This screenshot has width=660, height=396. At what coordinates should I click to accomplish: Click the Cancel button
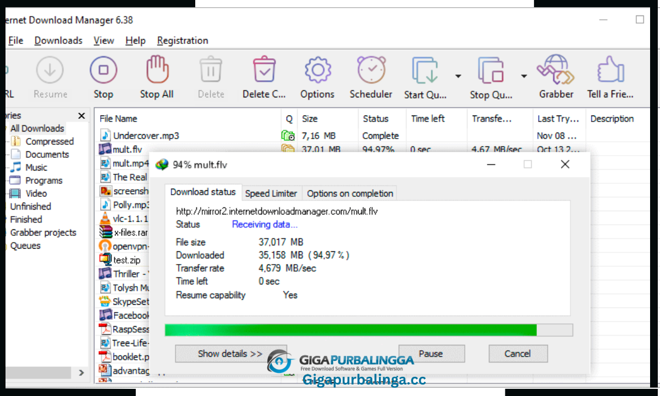click(518, 354)
